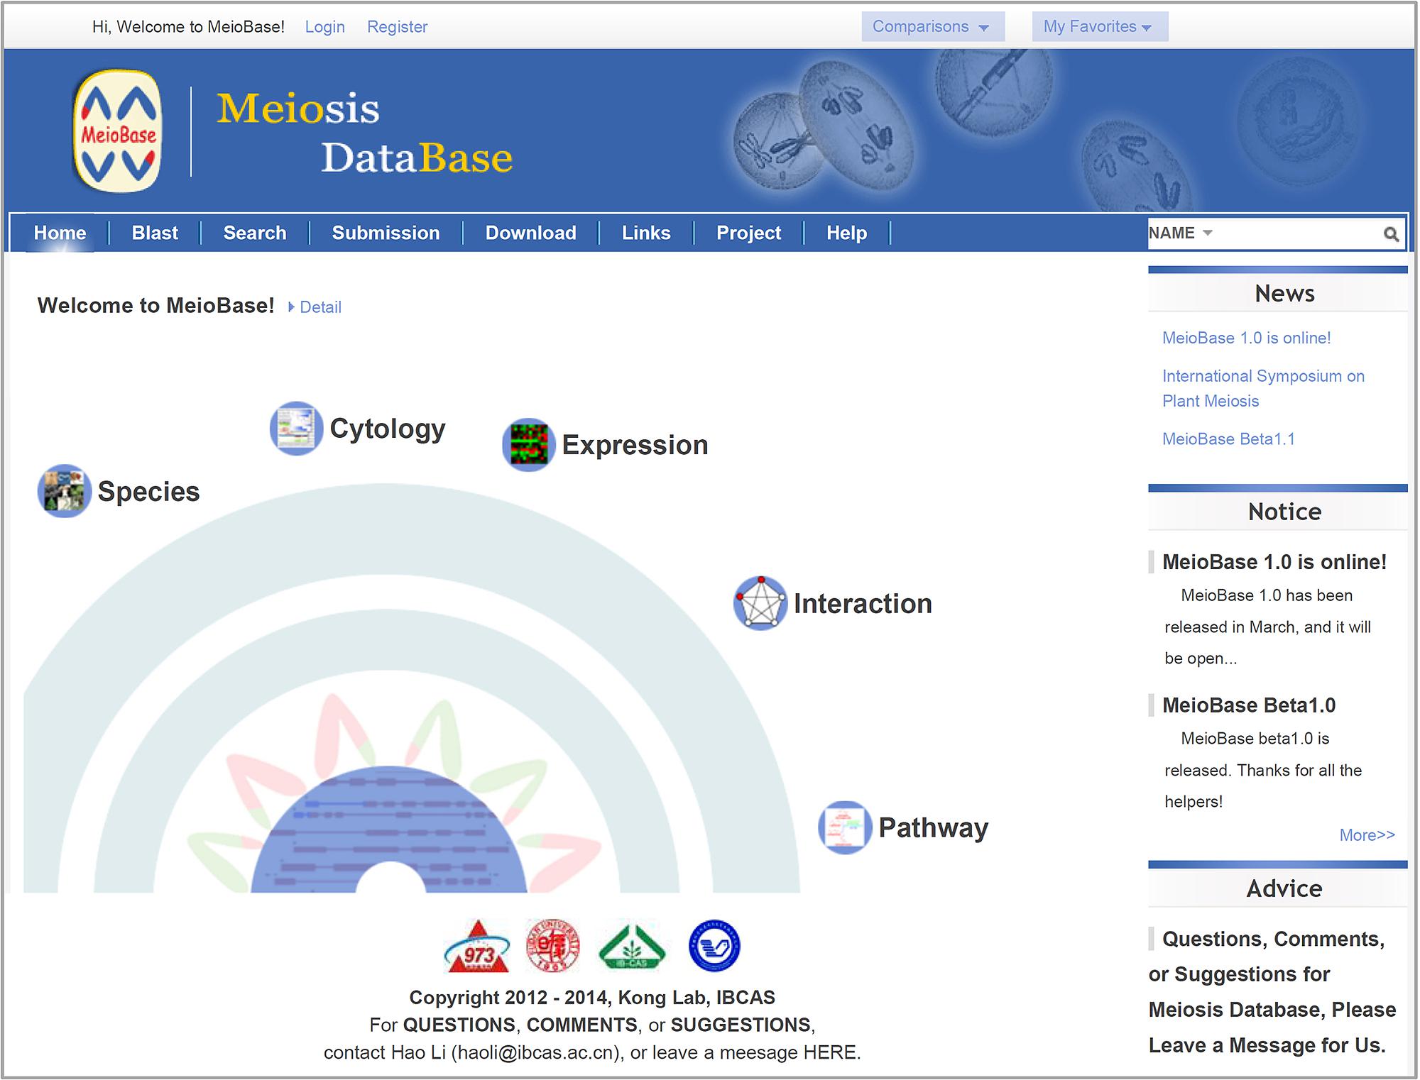Expand the Comparisons dropdown

pyautogui.click(x=933, y=27)
